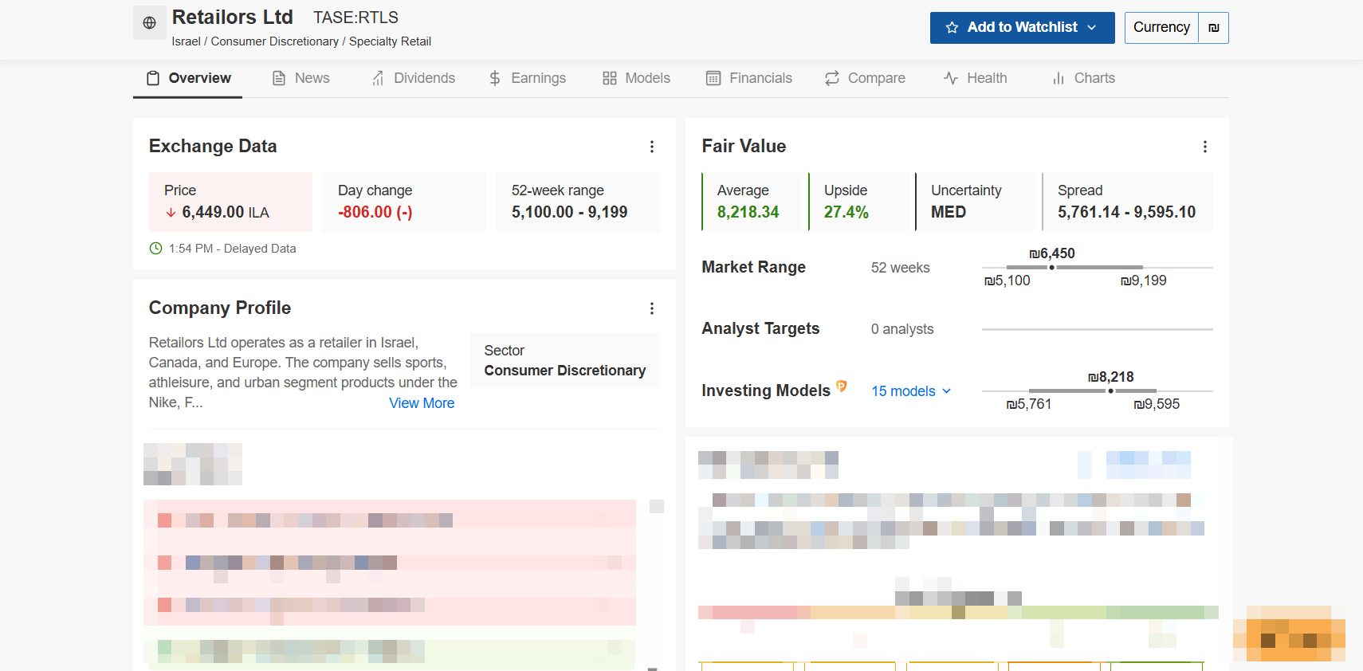Click the Currency button
Viewport: 1363px width, 671px height.
pyautogui.click(x=1161, y=28)
